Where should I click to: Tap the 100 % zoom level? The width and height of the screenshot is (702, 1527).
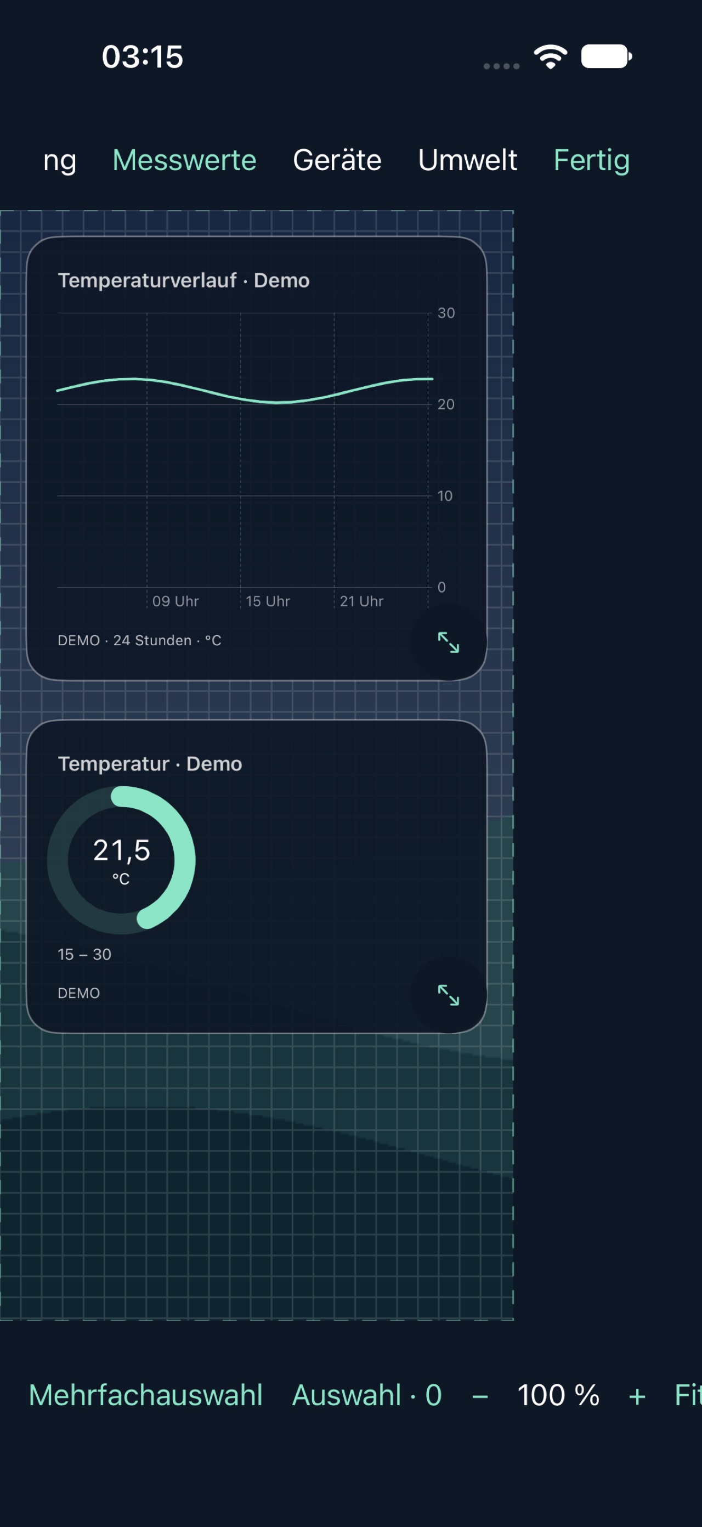[x=559, y=1395]
